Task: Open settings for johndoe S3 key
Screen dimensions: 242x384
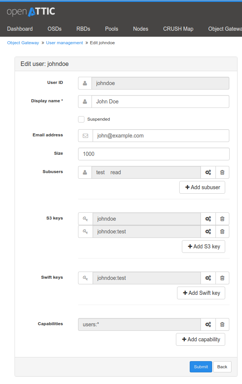Action: click(x=208, y=219)
